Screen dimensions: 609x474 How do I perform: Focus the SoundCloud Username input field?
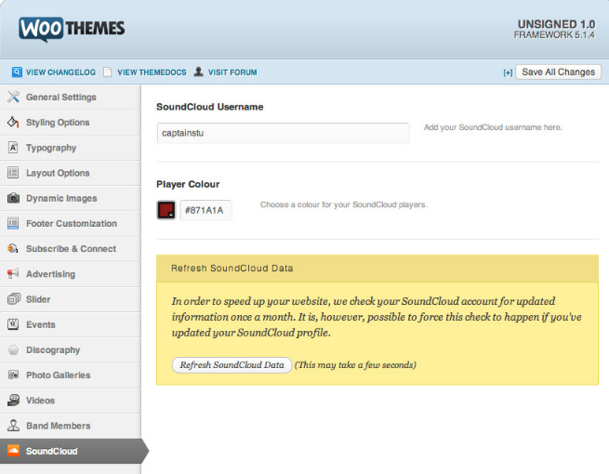[284, 133]
